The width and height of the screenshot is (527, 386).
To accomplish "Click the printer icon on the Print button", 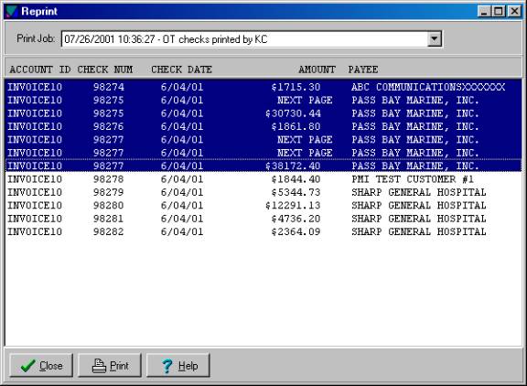I will tap(99, 366).
